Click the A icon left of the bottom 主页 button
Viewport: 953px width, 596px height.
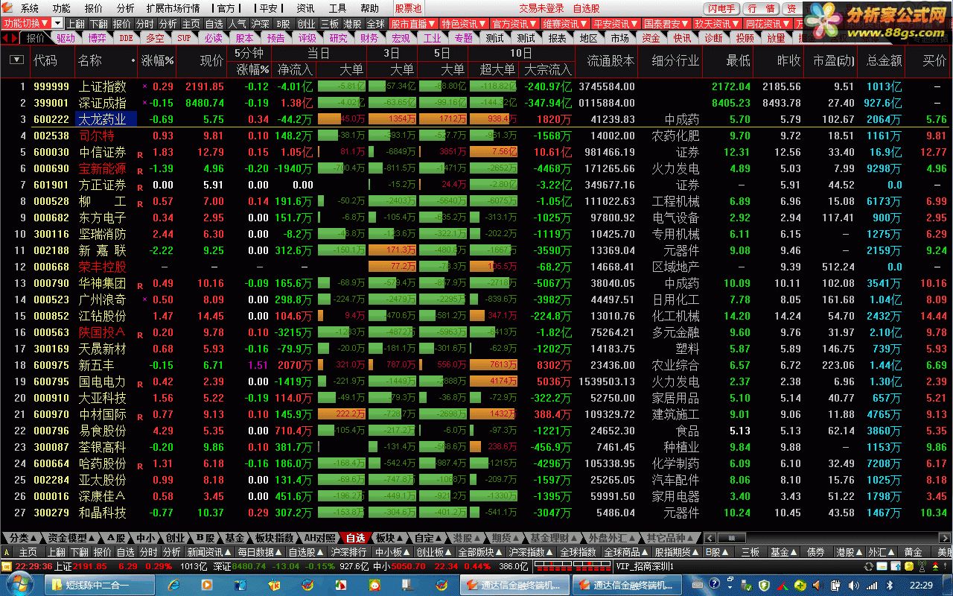pos(7,552)
